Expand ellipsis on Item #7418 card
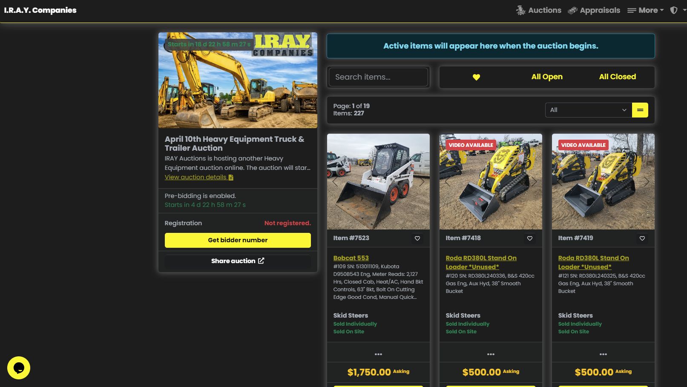 coord(491,354)
